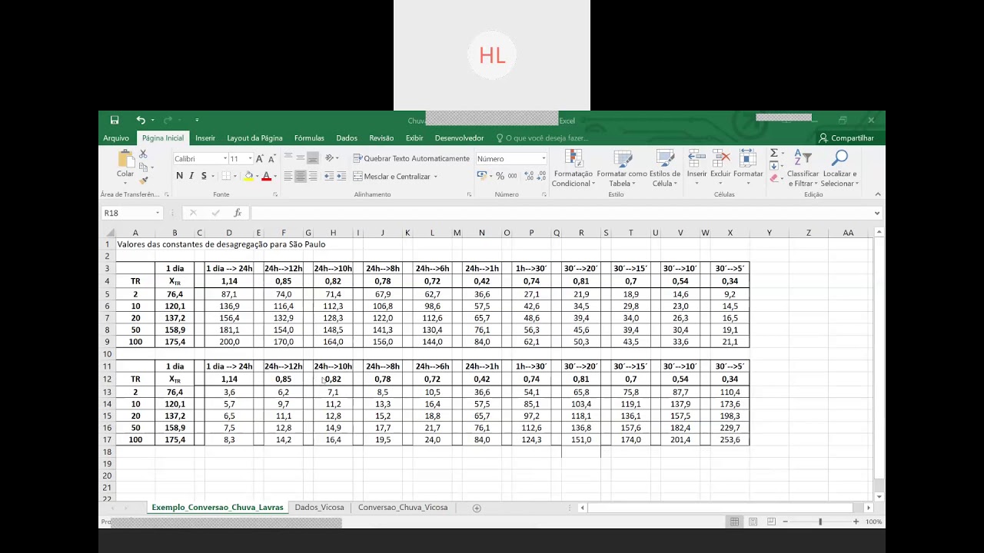Open the font size 11 dropdown
This screenshot has height=553, width=984.
250,159
